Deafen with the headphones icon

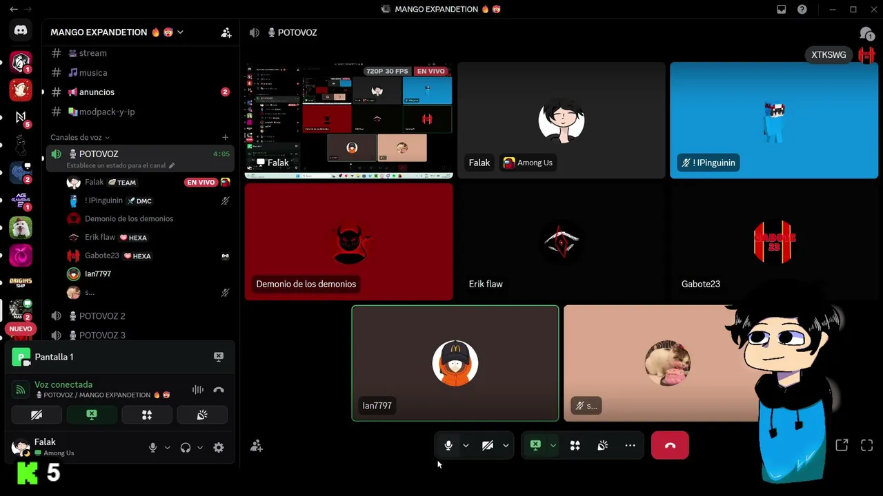coord(186,447)
